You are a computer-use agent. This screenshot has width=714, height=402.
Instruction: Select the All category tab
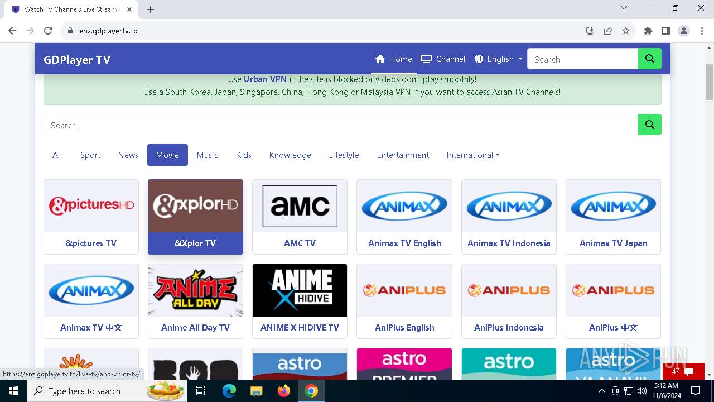pyautogui.click(x=57, y=155)
